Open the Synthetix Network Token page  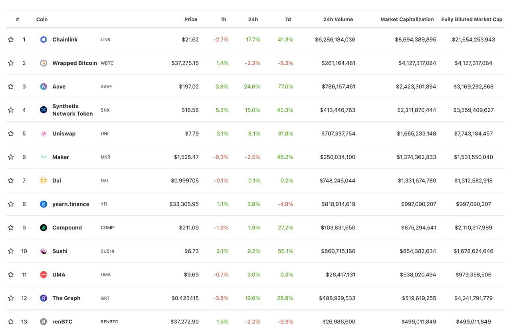pyautogui.click(x=73, y=110)
